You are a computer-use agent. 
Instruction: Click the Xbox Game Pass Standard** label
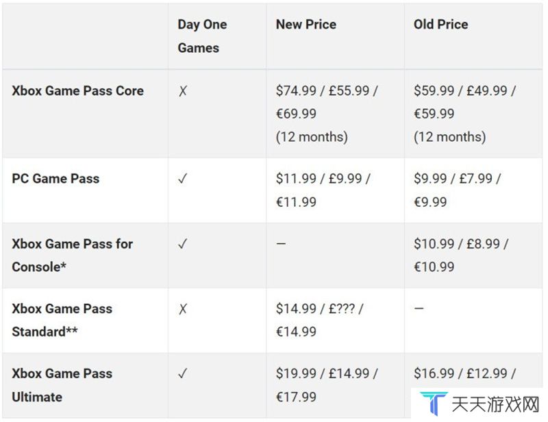coord(62,320)
